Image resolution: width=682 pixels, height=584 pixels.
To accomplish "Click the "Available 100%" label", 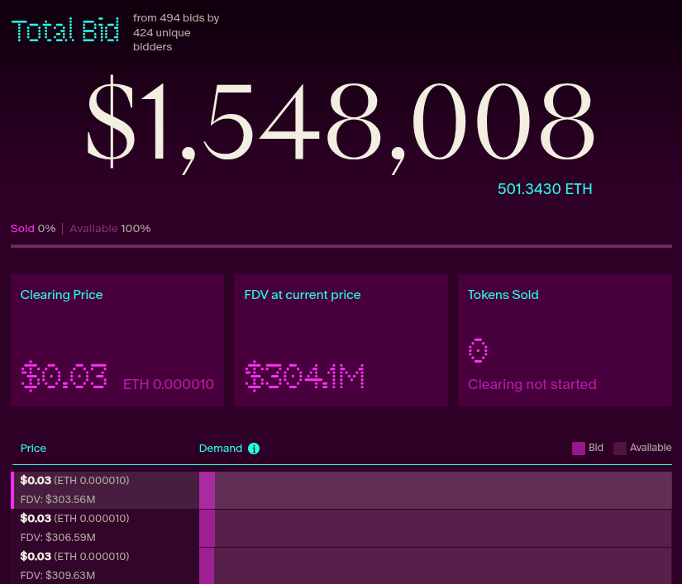I will [x=110, y=229].
